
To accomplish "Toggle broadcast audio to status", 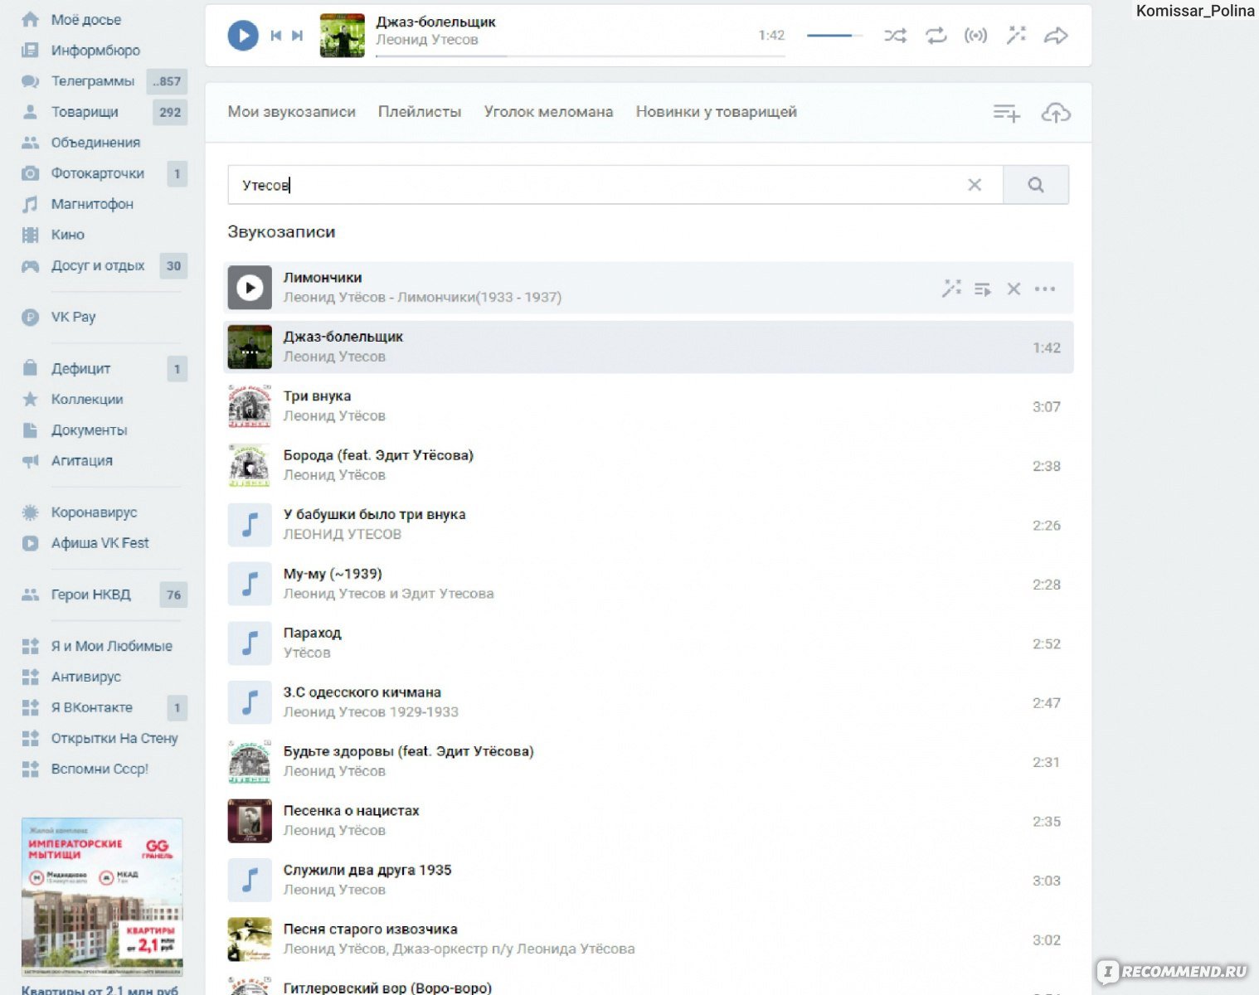I will tap(975, 36).
